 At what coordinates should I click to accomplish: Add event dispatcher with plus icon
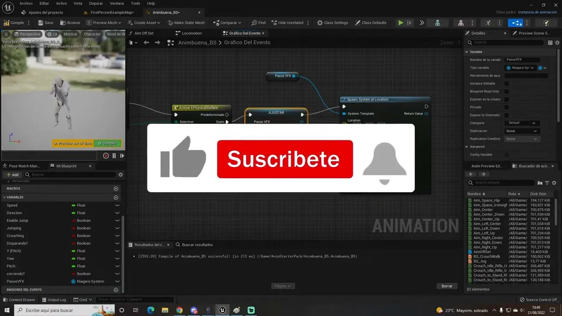116,290
